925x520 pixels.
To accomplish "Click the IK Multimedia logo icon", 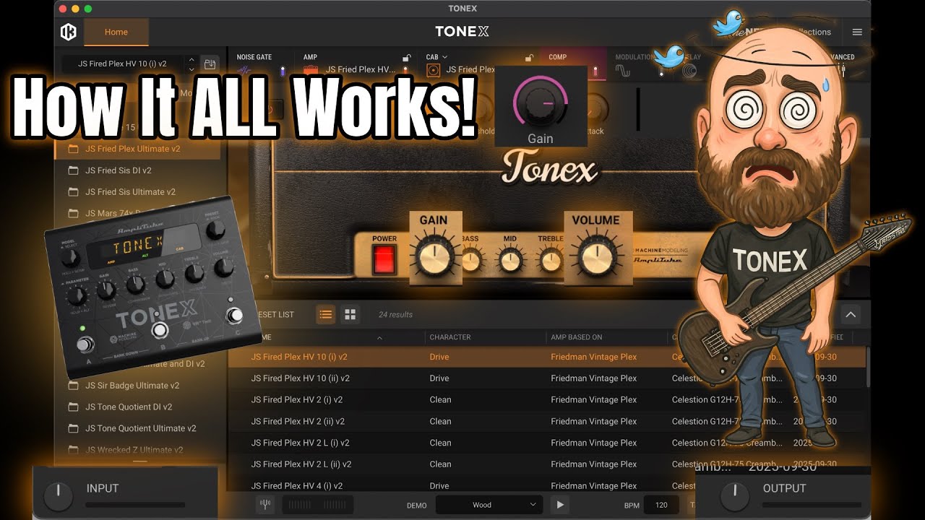I will click(69, 32).
